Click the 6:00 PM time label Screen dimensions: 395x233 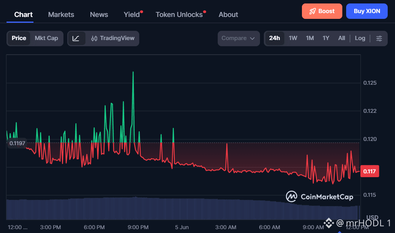[94, 227]
